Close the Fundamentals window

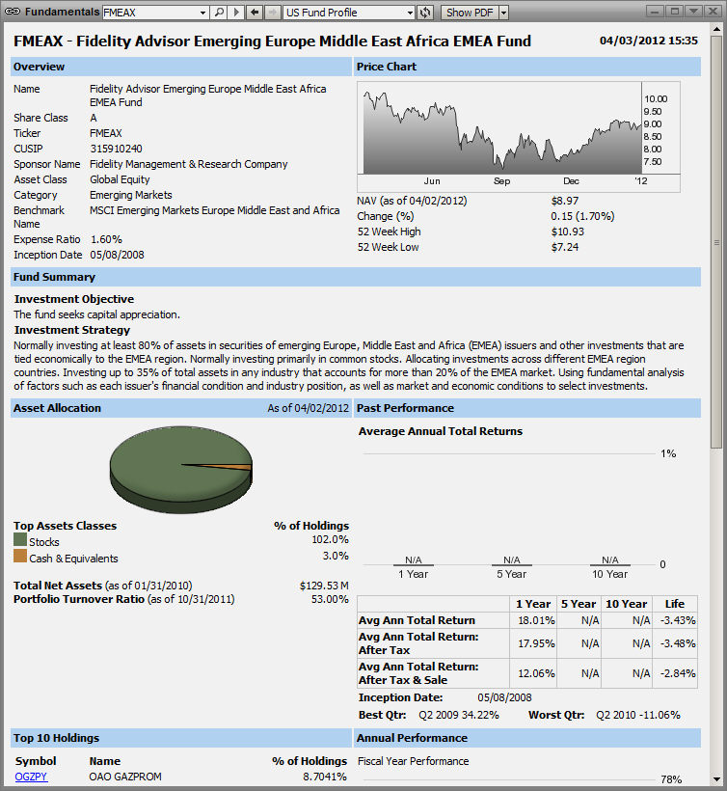click(714, 12)
